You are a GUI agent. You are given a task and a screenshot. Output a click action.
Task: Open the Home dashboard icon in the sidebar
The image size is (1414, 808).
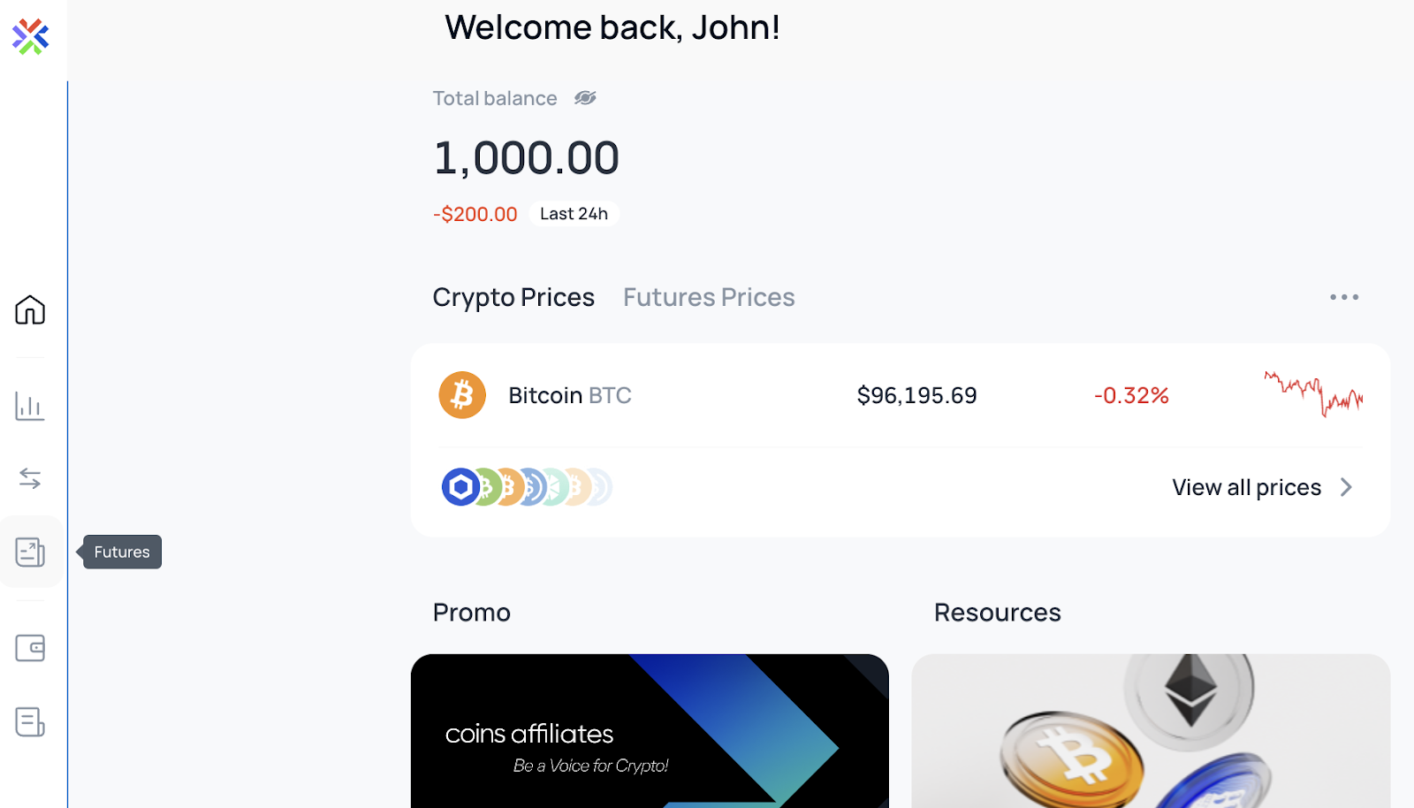click(x=30, y=310)
